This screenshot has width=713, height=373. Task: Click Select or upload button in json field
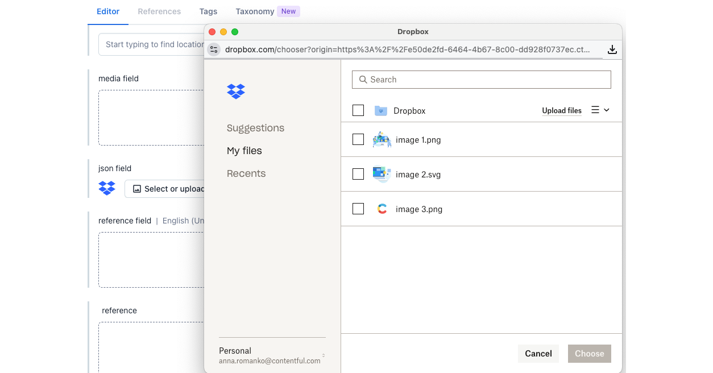pyautogui.click(x=165, y=189)
